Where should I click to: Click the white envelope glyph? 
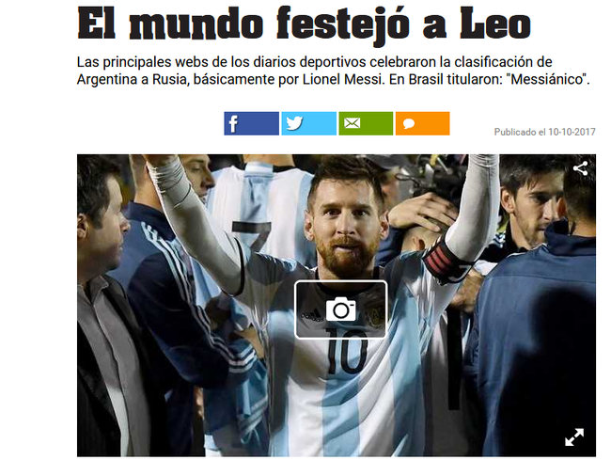352,123
